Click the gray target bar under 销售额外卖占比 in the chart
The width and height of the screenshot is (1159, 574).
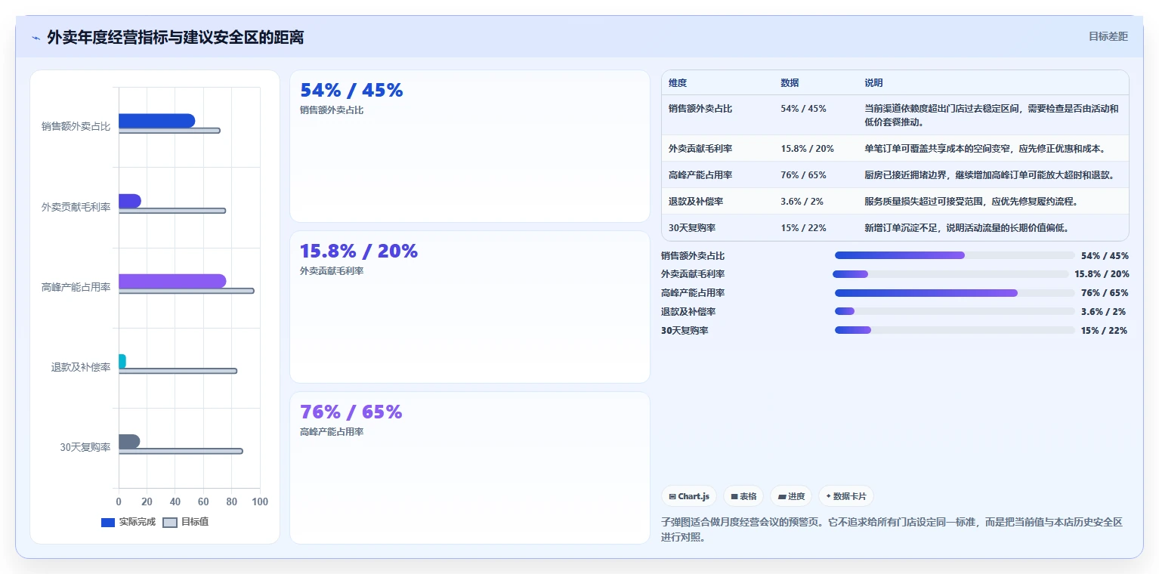pyautogui.click(x=169, y=131)
